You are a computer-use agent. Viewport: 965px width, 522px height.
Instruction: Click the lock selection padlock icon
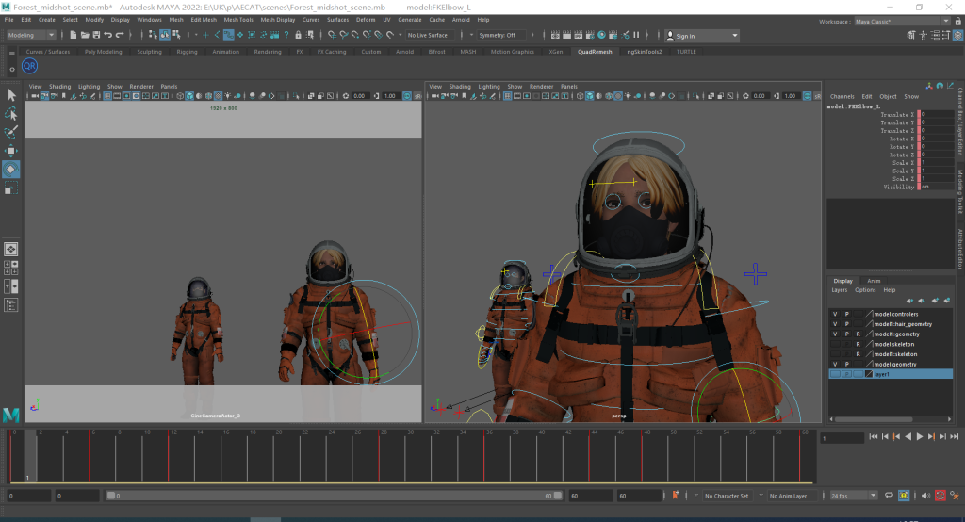tap(298, 35)
